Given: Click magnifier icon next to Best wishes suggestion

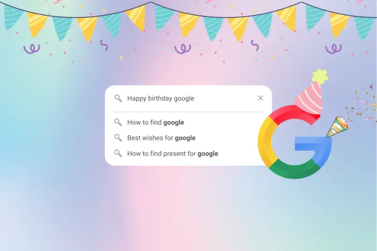Looking at the screenshot, I should tap(118, 138).
